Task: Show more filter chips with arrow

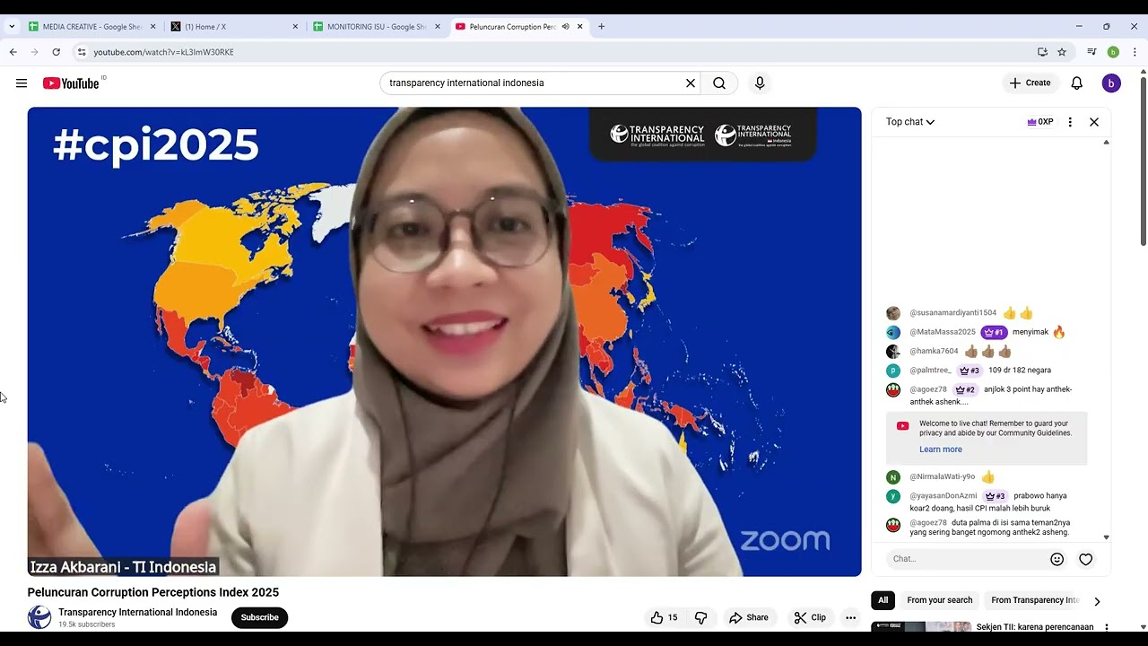Action: [1096, 601]
